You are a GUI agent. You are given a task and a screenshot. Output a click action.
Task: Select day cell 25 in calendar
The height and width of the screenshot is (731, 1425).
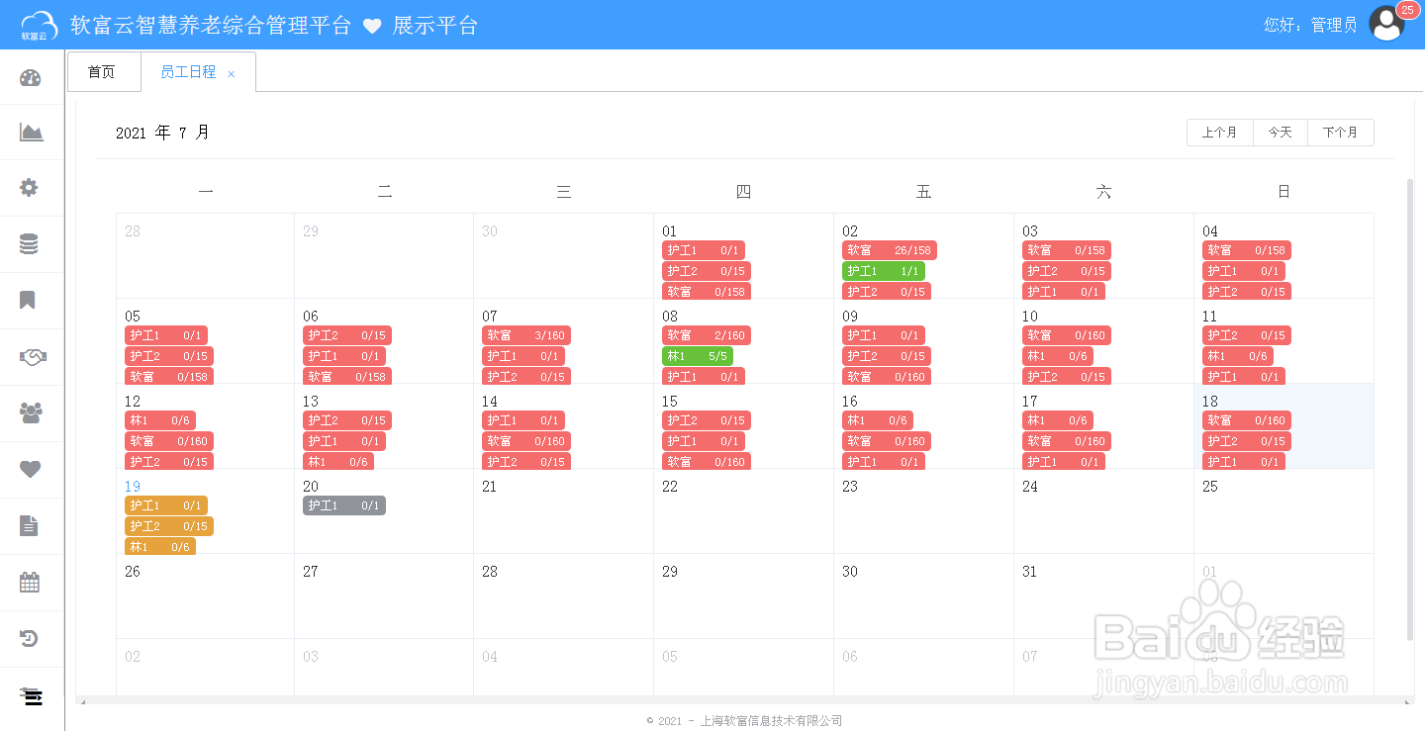click(x=1283, y=511)
